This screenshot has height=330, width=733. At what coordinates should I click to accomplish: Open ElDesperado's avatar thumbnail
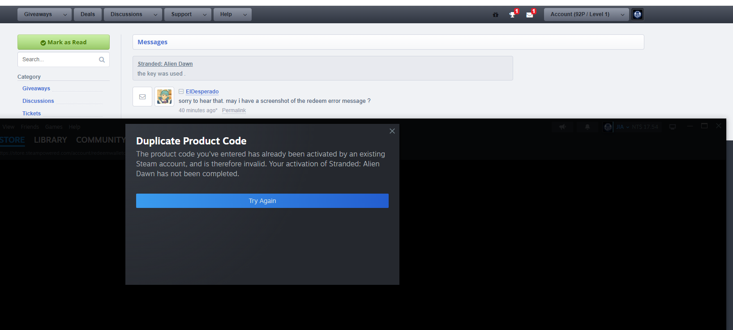(164, 97)
